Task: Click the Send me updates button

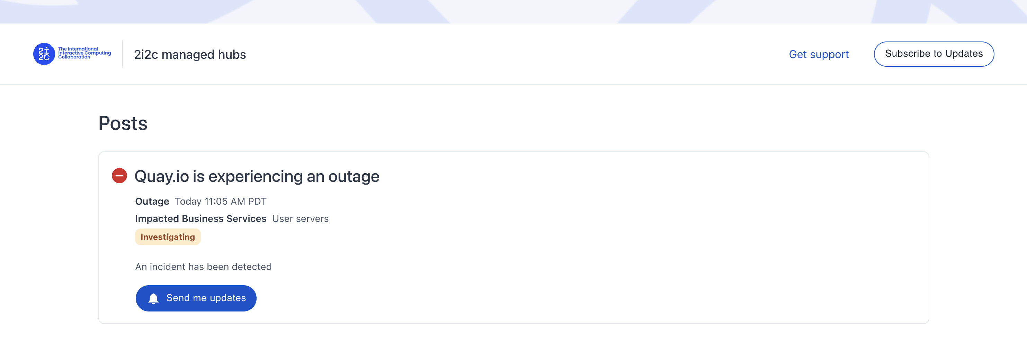Action: coord(196,298)
